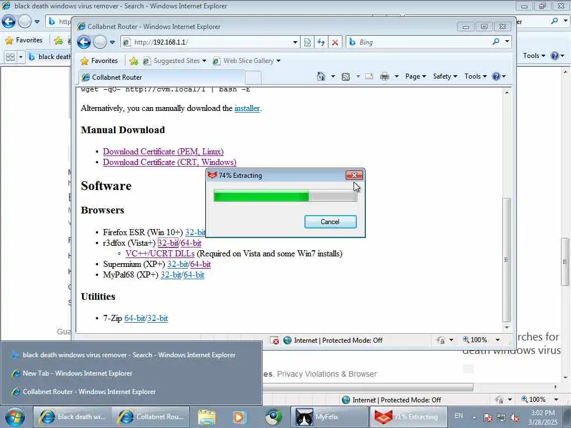The image size is (571, 428).
Task: Click the forward button in Collabnet Router window
Action: [100, 42]
